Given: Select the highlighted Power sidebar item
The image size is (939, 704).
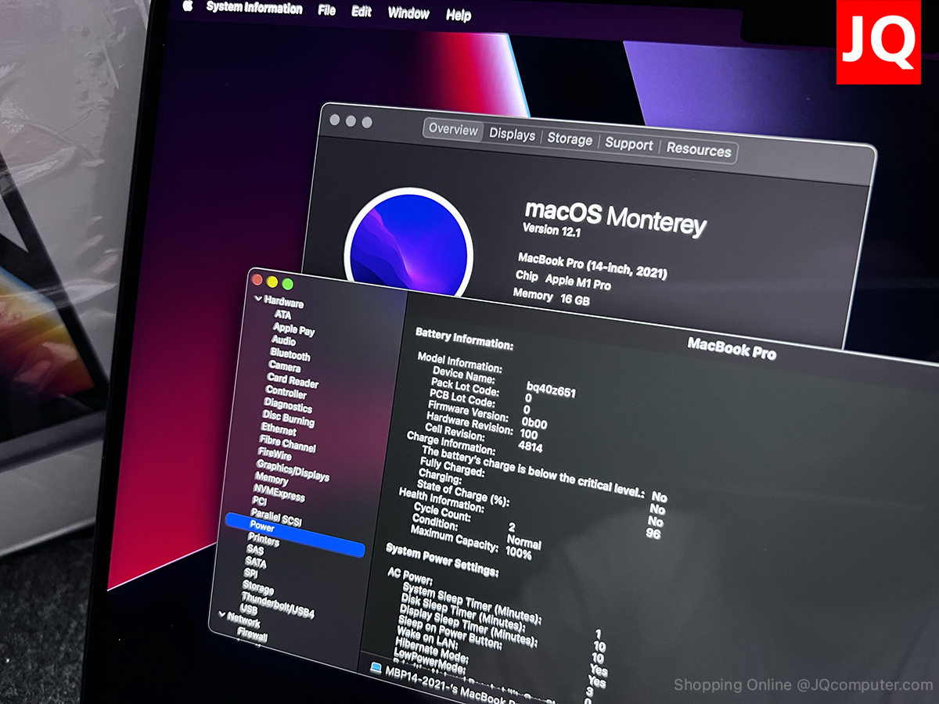Looking at the screenshot, I should point(294,533).
